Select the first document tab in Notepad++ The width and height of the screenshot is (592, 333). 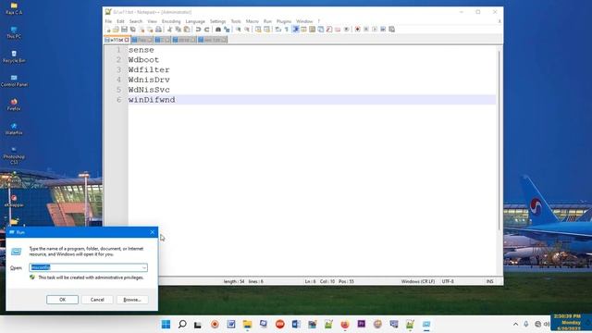click(117, 40)
